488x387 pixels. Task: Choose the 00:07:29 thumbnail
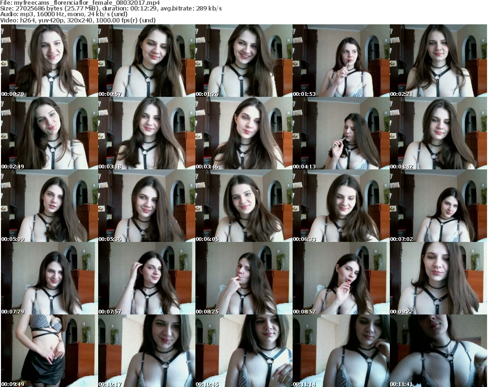(x=50, y=279)
